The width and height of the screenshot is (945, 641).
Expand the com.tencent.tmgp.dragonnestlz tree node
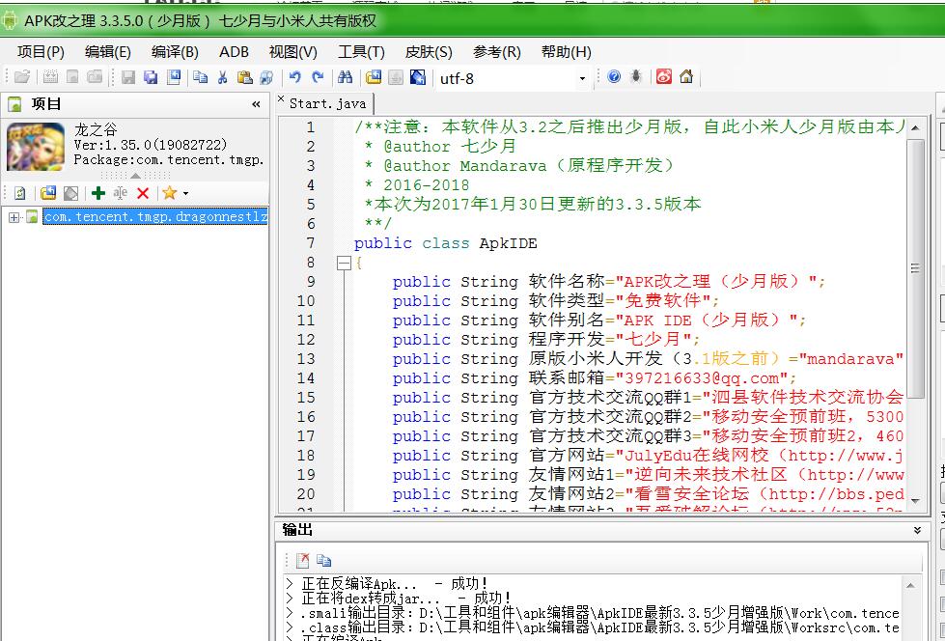tap(14, 217)
